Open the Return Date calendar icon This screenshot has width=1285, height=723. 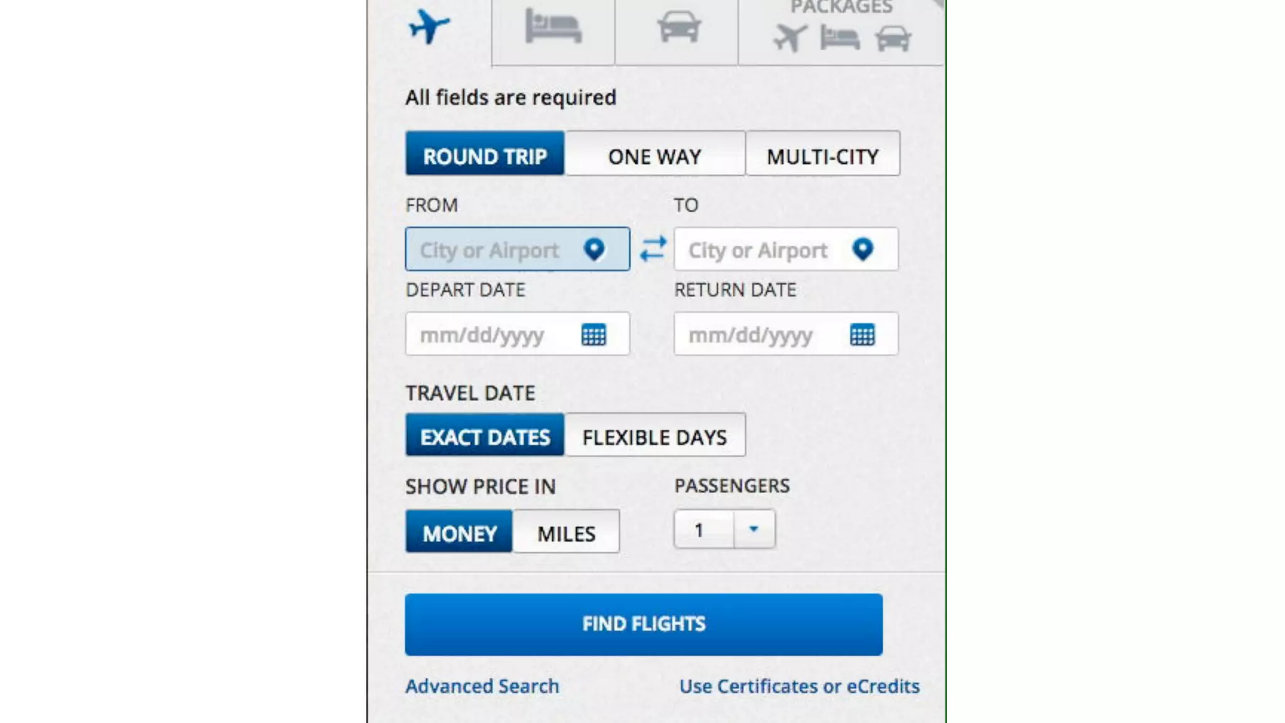tap(862, 335)
